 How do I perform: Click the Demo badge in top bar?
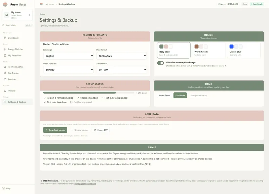click(x=245, y=4)
